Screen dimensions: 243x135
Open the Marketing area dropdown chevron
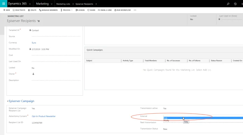pyautogui.click(x=52, y=4)
